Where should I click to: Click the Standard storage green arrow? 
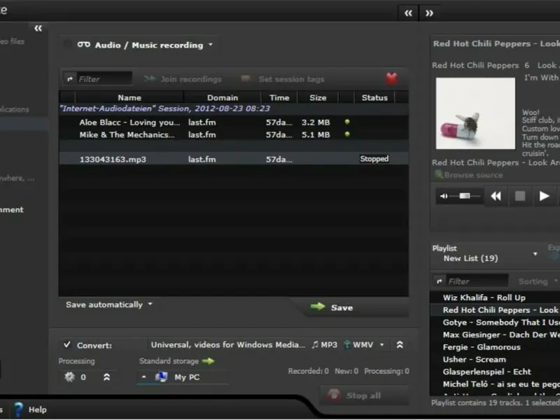tap(208, 361)
